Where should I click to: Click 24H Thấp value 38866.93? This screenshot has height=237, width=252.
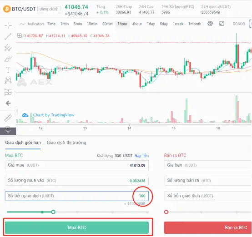(x=123, y=12)
